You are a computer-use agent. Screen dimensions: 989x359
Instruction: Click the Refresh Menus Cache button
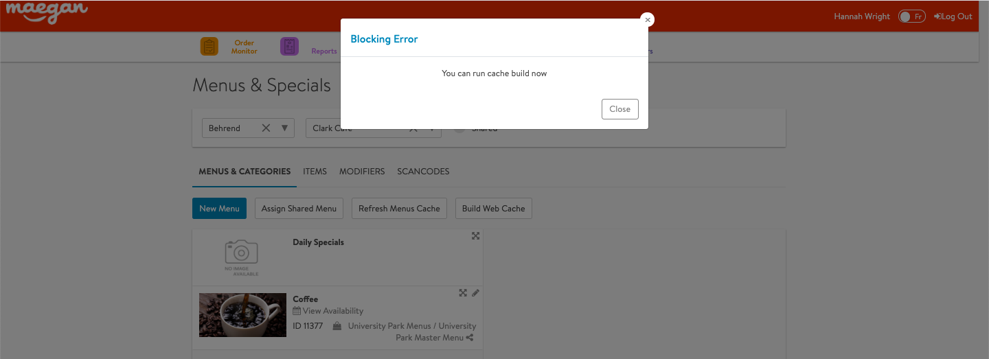click(x=399, y=209)
